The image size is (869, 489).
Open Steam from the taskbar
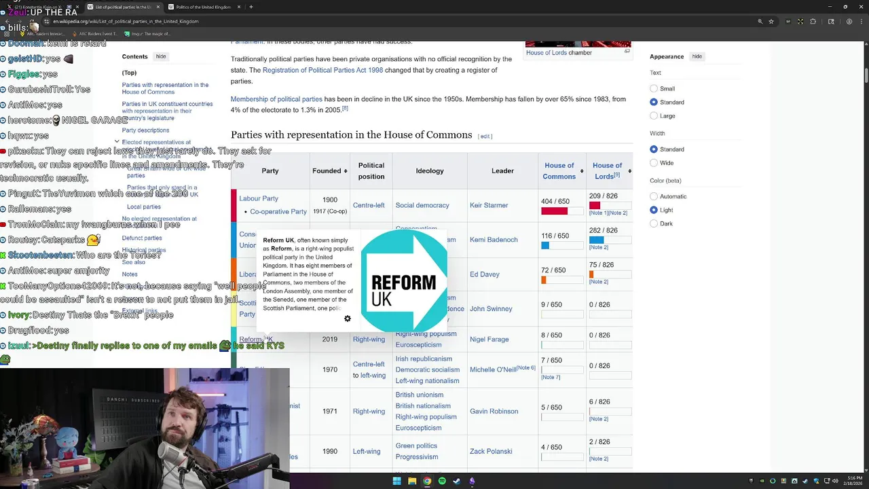click(457, 481)
